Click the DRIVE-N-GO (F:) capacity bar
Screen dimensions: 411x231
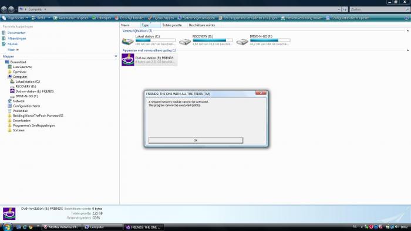270,40
